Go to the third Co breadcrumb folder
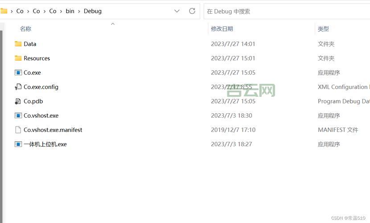 [x=53, y=11]
